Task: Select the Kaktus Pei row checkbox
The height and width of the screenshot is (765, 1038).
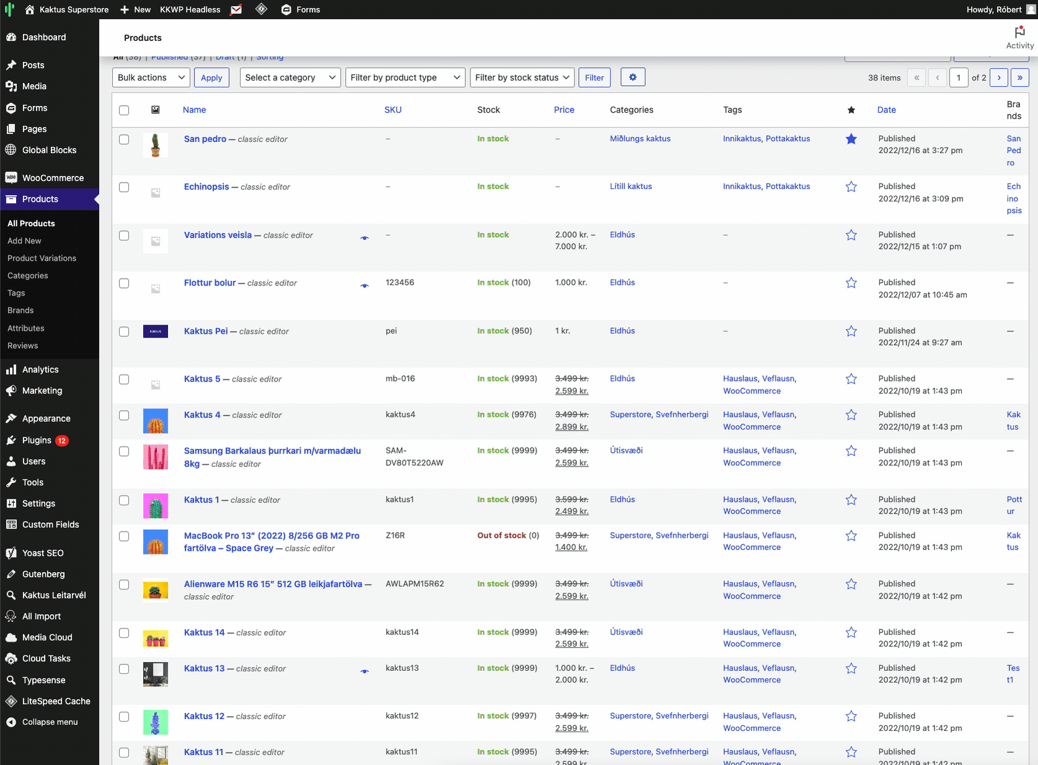Action: click(124, 331)
